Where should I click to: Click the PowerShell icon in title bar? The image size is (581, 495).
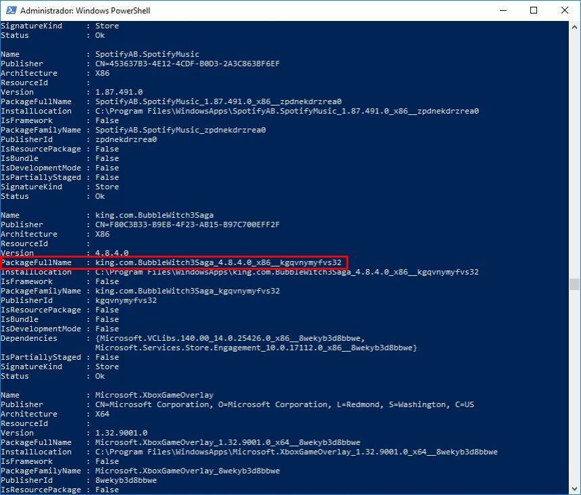(x=11, y=10)
